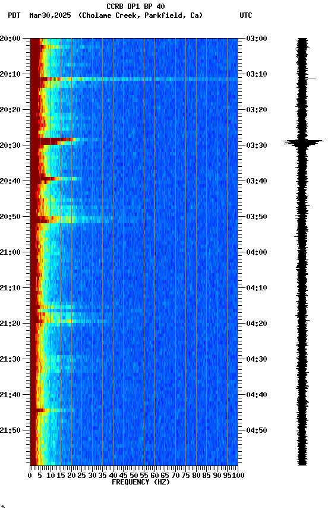Click the UTC time label "04:20"
The image size is (328, 513).
point(257,324)
